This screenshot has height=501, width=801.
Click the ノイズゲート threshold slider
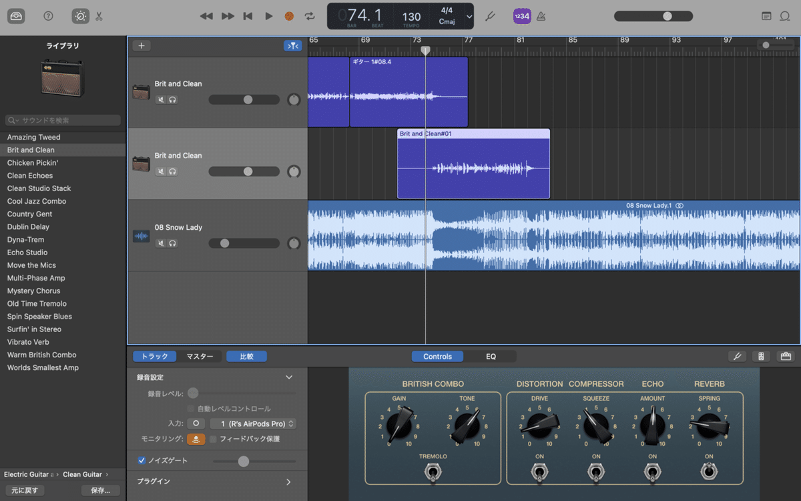click(254, 461)
